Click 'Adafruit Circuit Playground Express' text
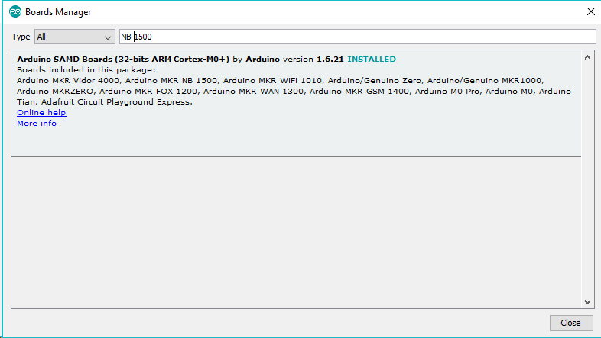 coord(115,102)
